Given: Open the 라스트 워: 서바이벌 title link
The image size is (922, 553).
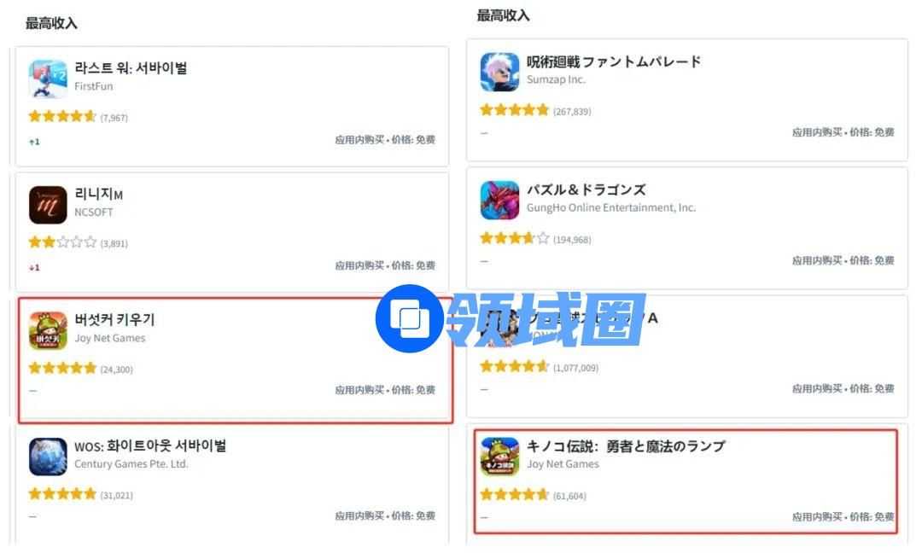Looking at the screenshot, I should coord(131,68).
